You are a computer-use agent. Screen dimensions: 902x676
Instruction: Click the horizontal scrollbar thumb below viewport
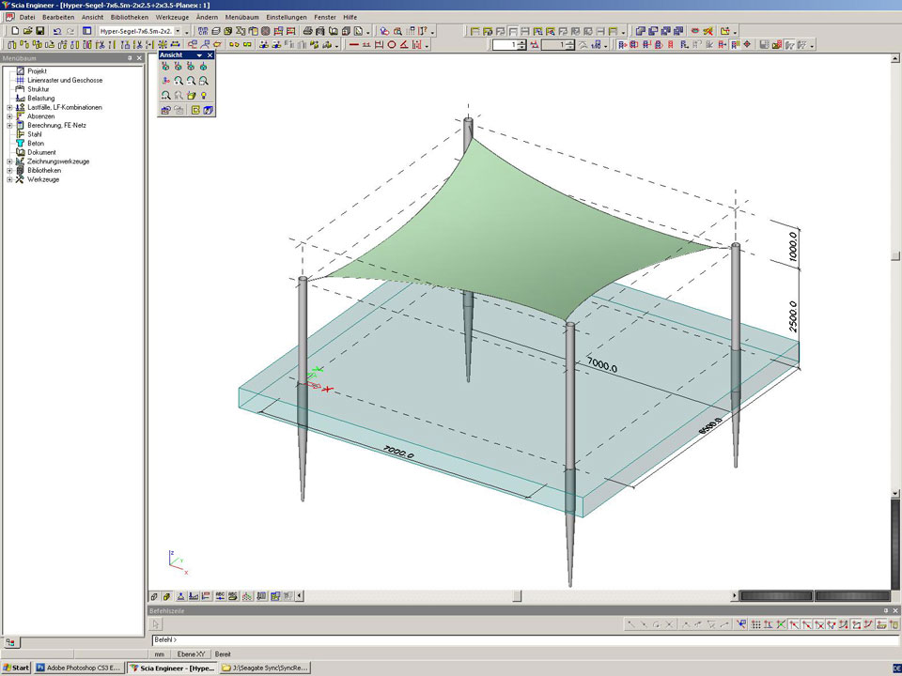516,596
